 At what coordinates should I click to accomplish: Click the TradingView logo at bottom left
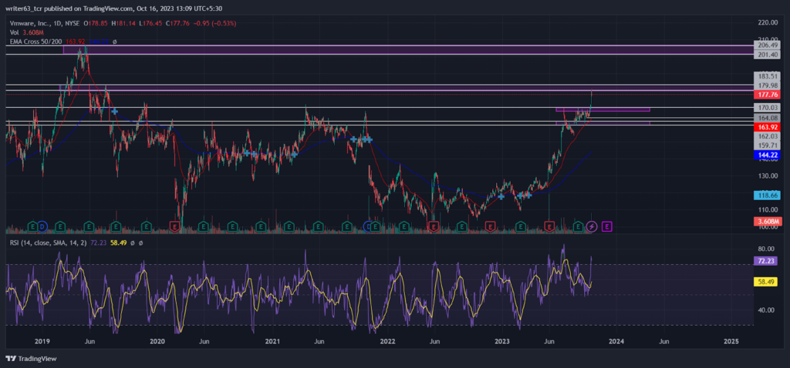[x=31, y=359]
